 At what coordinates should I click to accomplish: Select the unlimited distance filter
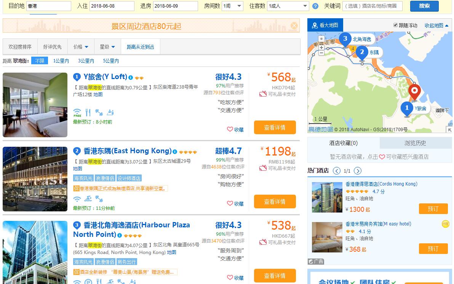click(40, 61)
